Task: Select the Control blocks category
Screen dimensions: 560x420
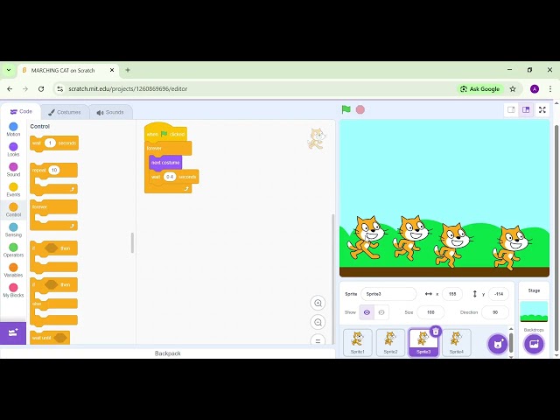Action: [13, 210]
